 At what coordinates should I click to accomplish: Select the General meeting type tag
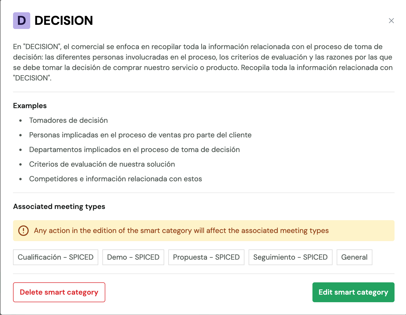tap(354, 257)
